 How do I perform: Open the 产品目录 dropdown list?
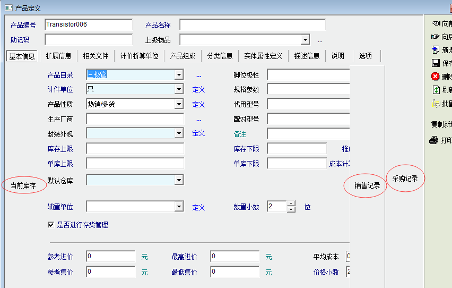[x=179, y=75]
